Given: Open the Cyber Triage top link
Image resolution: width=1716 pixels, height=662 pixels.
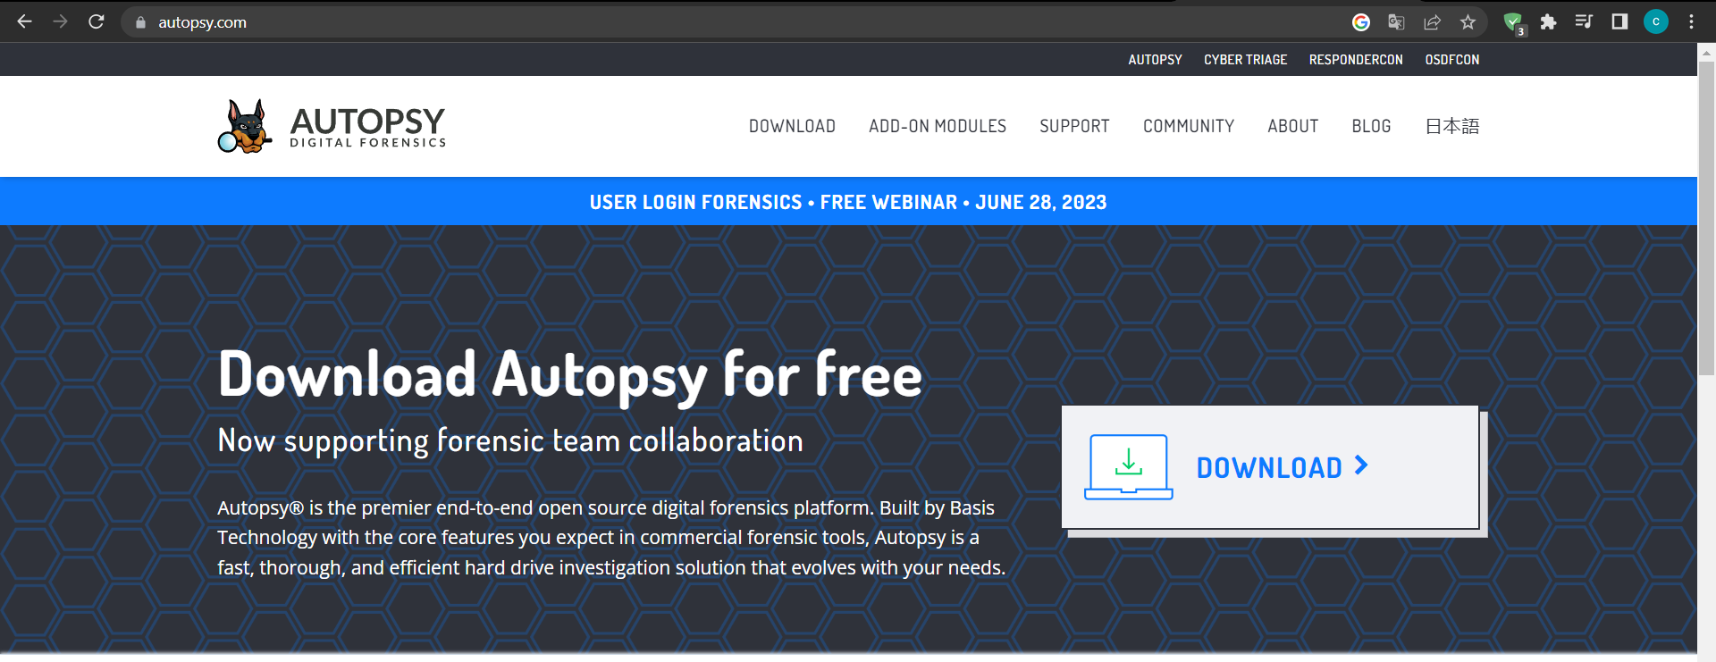Looking at the screenshot, I should pyautogui.click(x=1245, y=60).
